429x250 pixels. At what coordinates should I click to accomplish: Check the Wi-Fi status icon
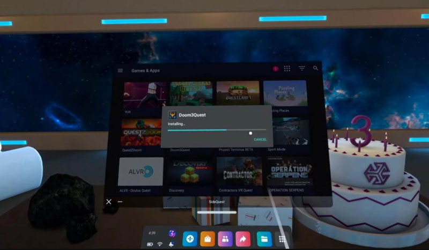(x=160, y=244)
